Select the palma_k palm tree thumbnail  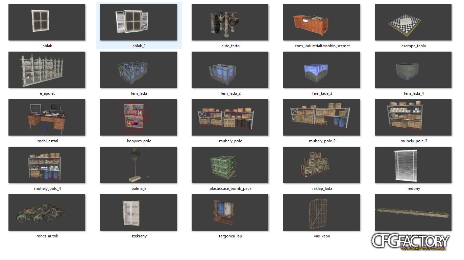(139, 165)
